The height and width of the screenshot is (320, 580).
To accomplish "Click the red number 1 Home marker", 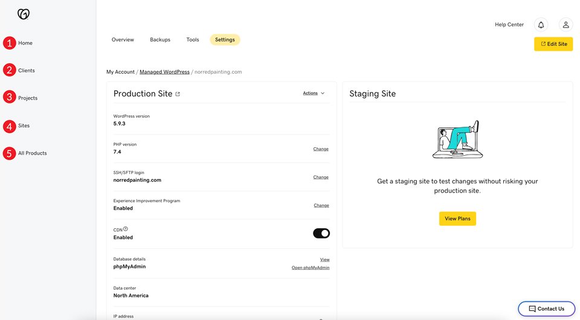I will [10, 43].
